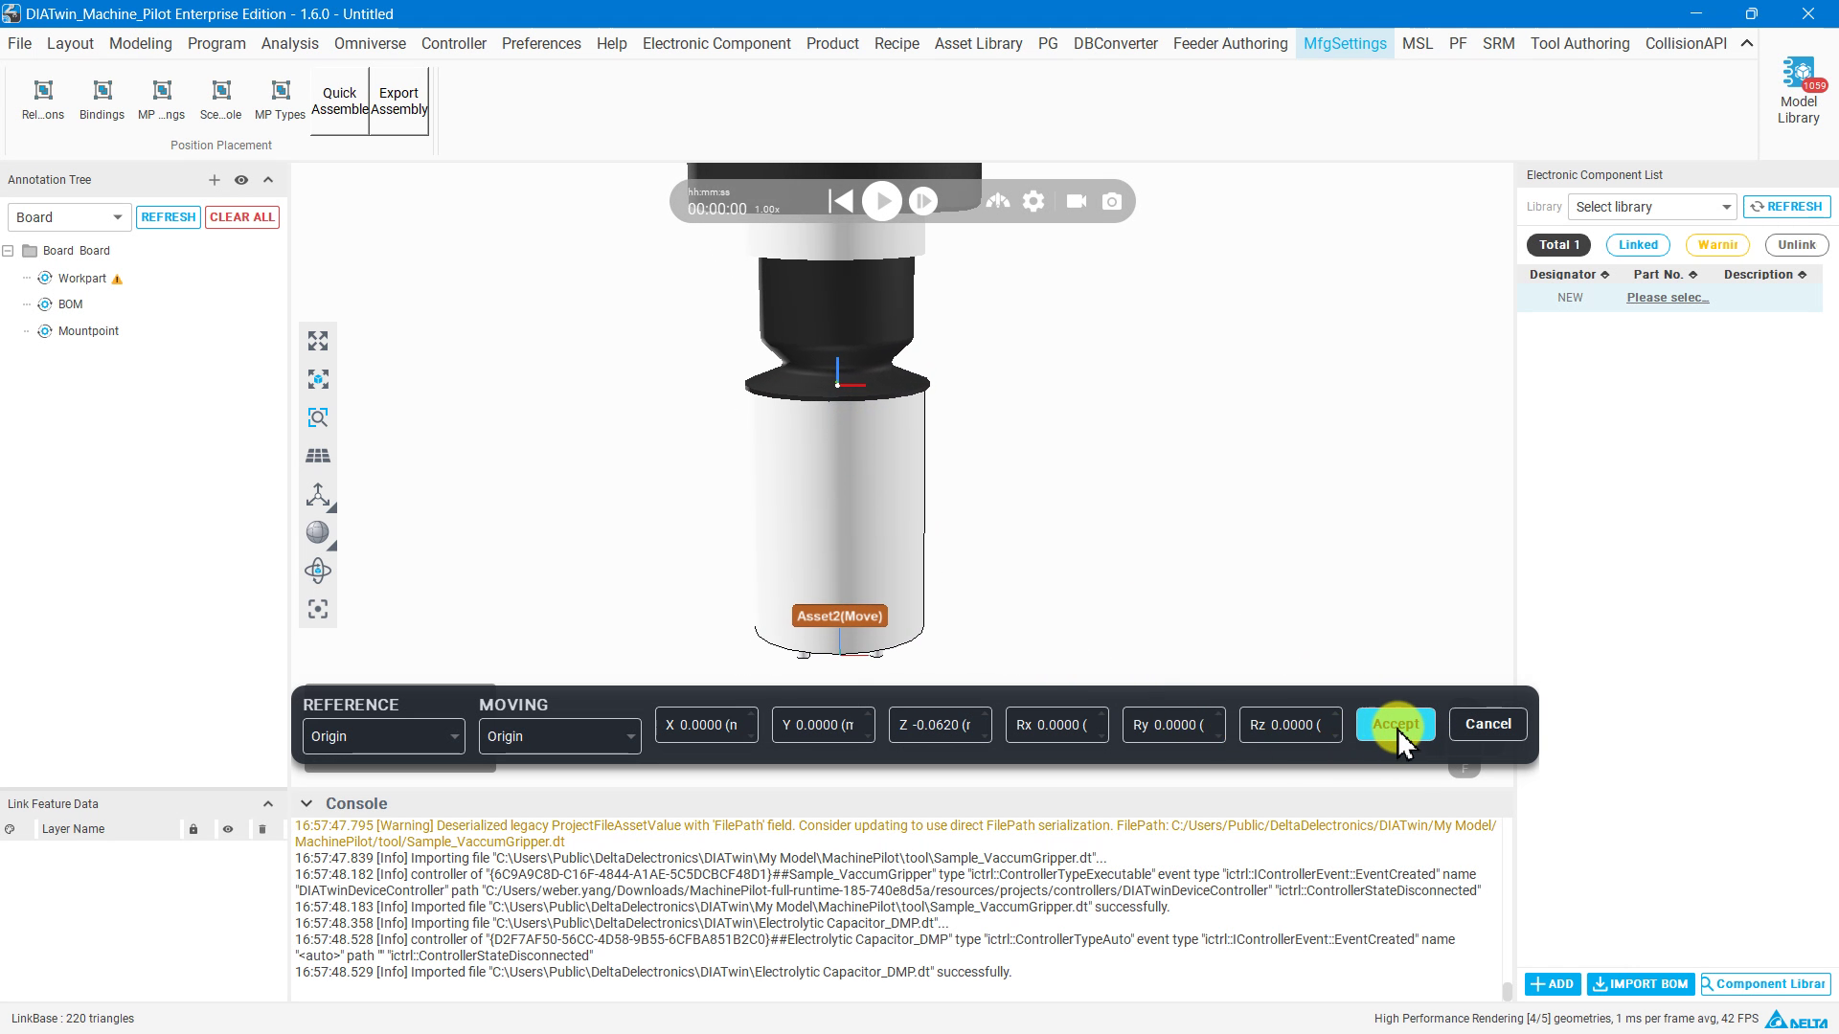Collapse the Console panel
The height and width of the screenshot is (1034, 1839).
[306, 803]
